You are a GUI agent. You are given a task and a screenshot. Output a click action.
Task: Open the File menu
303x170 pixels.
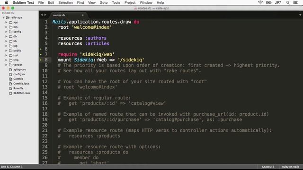[x=41, y=2]
